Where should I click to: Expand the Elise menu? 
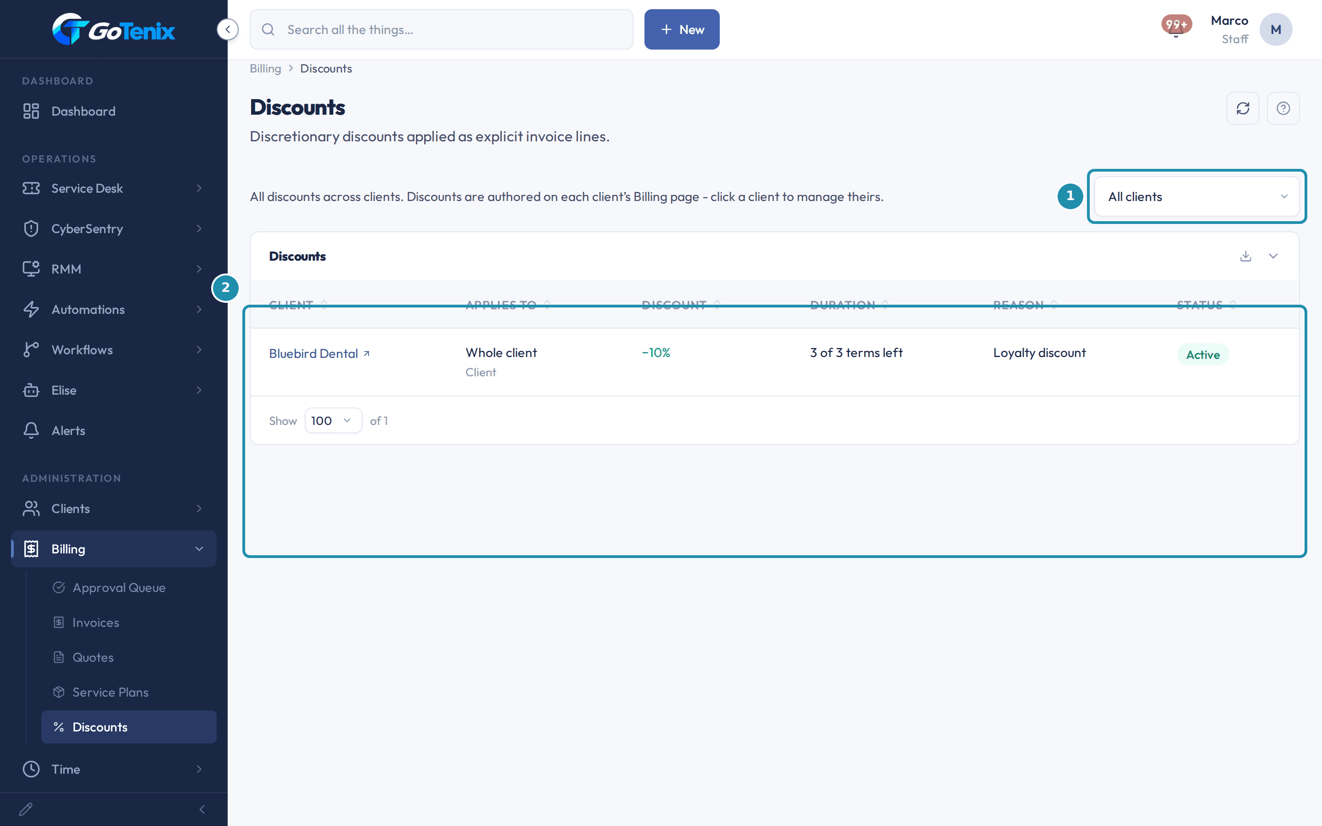pos(114,391)
